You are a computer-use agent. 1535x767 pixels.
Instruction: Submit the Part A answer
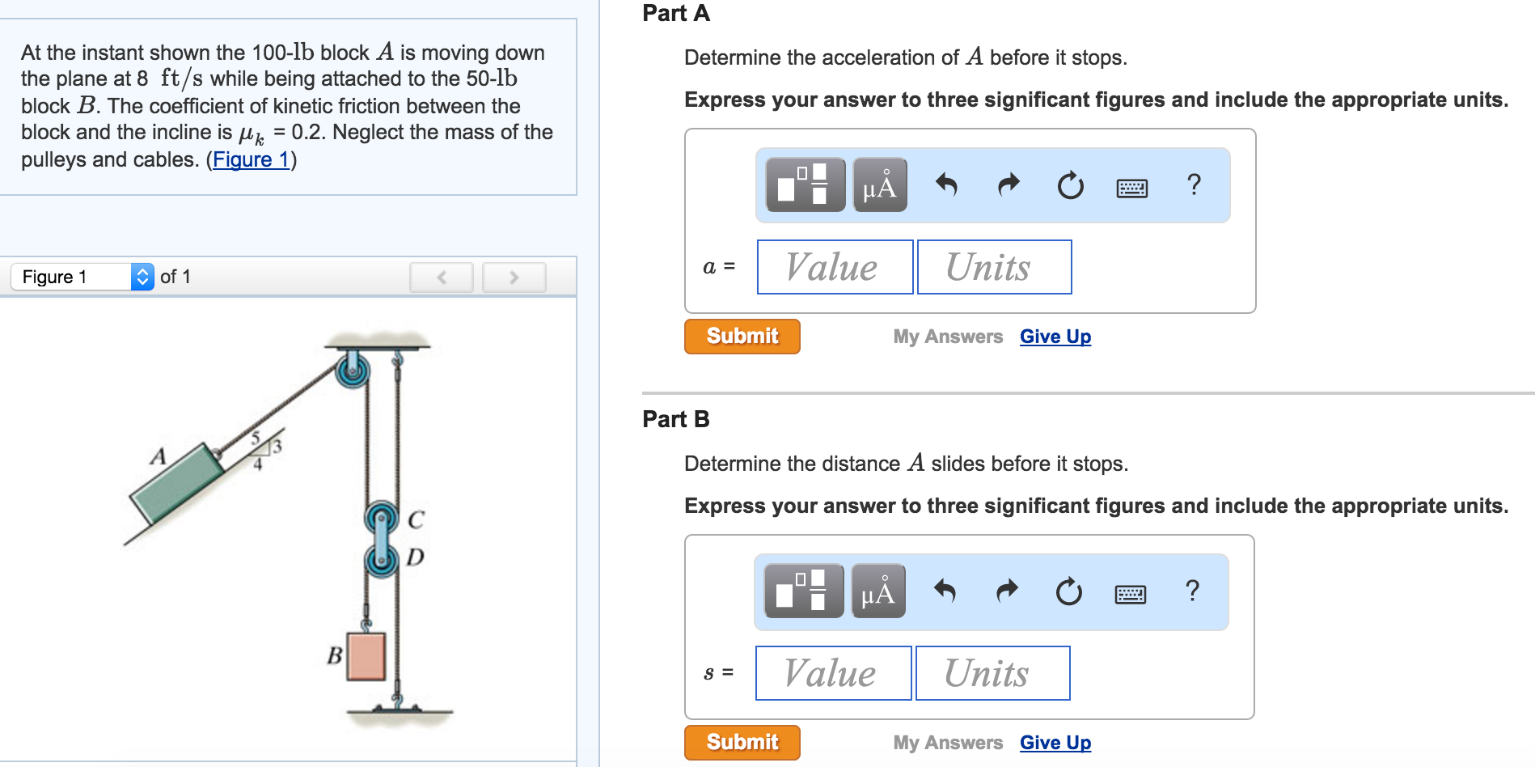tap(741, 336)
